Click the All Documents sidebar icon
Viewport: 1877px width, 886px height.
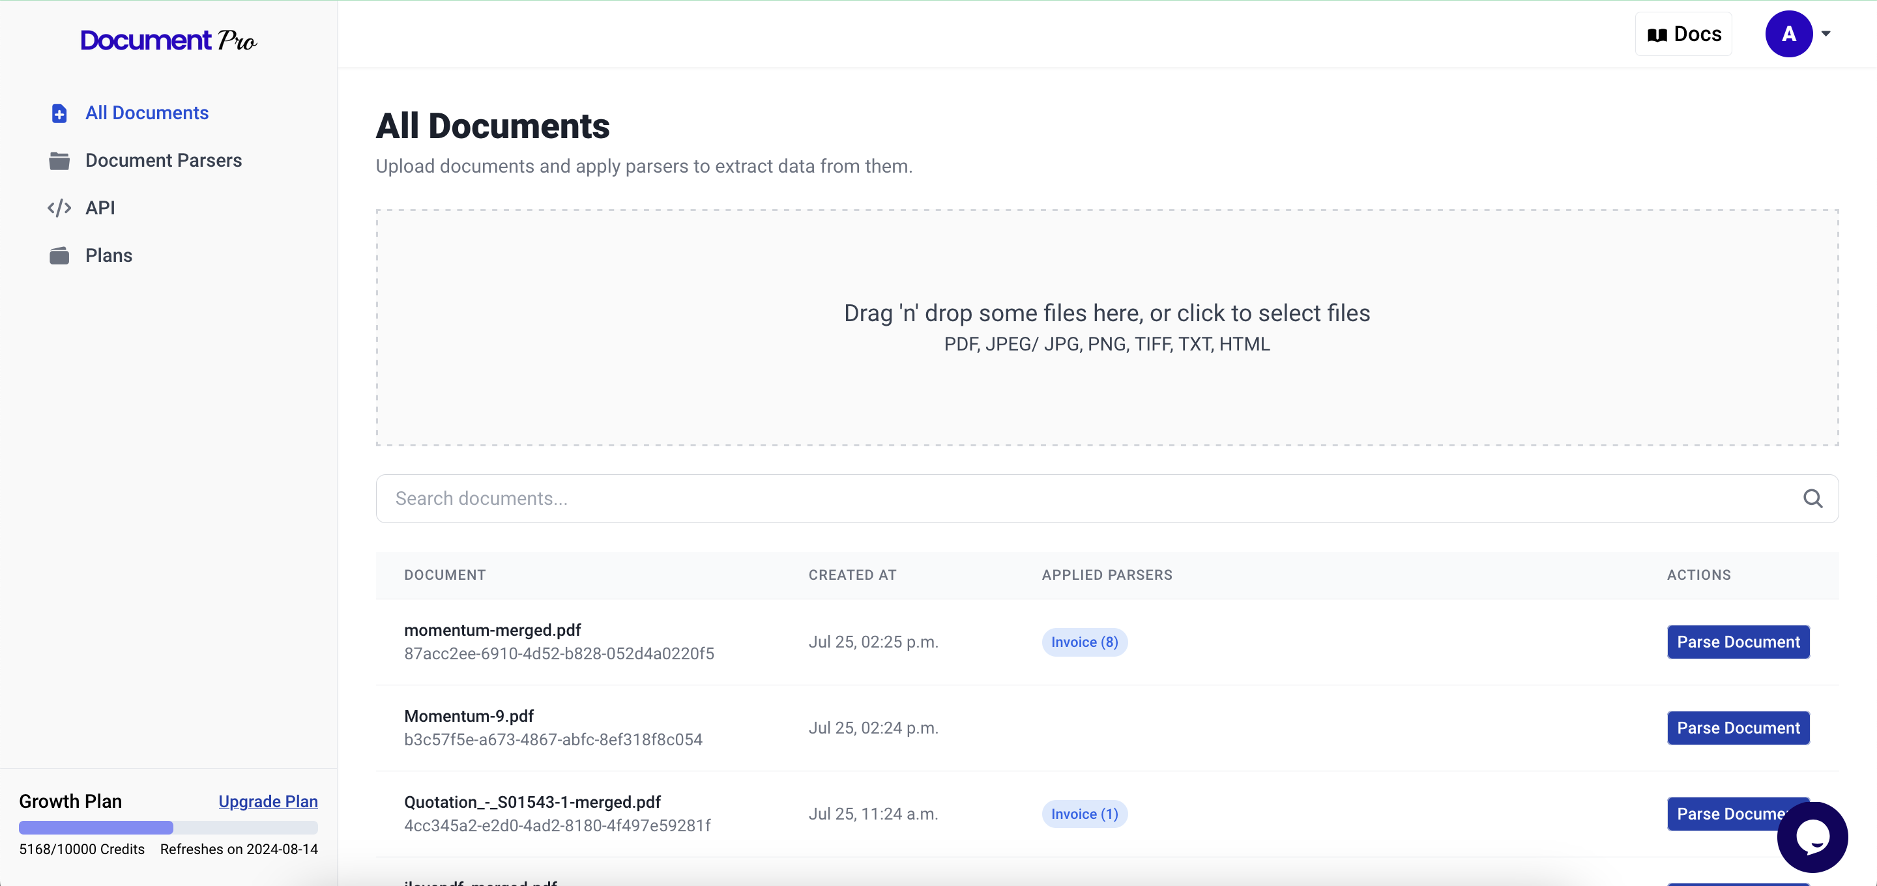[59, 113]
